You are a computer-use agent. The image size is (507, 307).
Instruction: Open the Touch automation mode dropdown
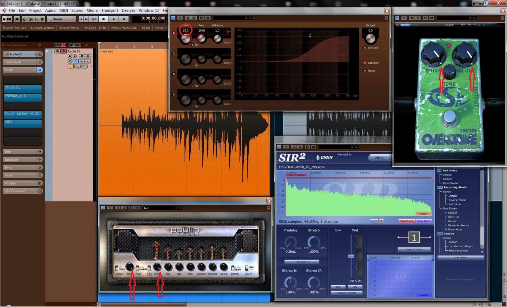point(62,19)
